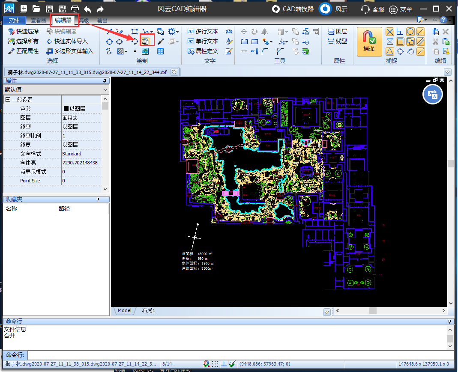The image size is (458, 372).
Task: Switch to the 编辑器 tab
Action: click(x=63, y=20)
